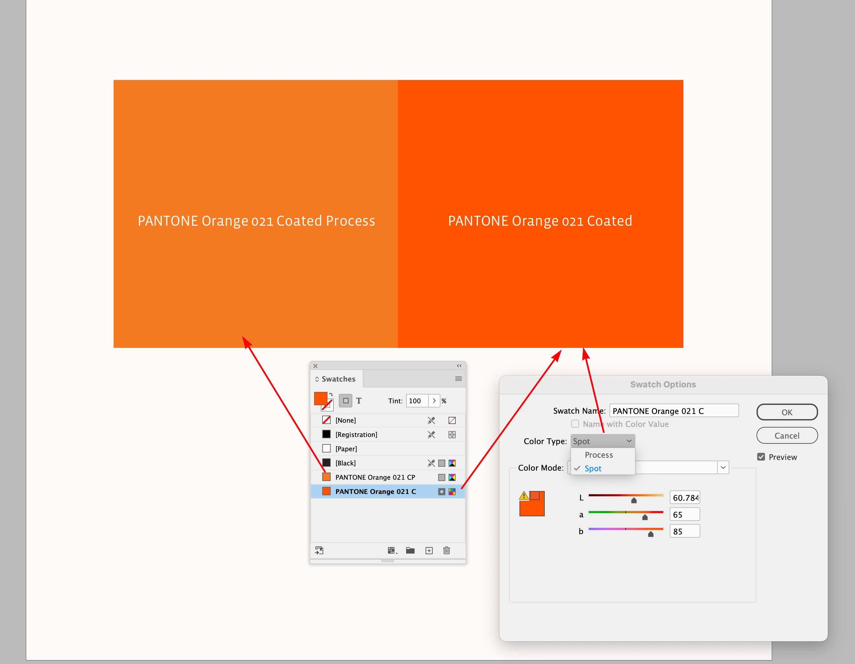Click the process color icon on [Black]

(442, 463)
